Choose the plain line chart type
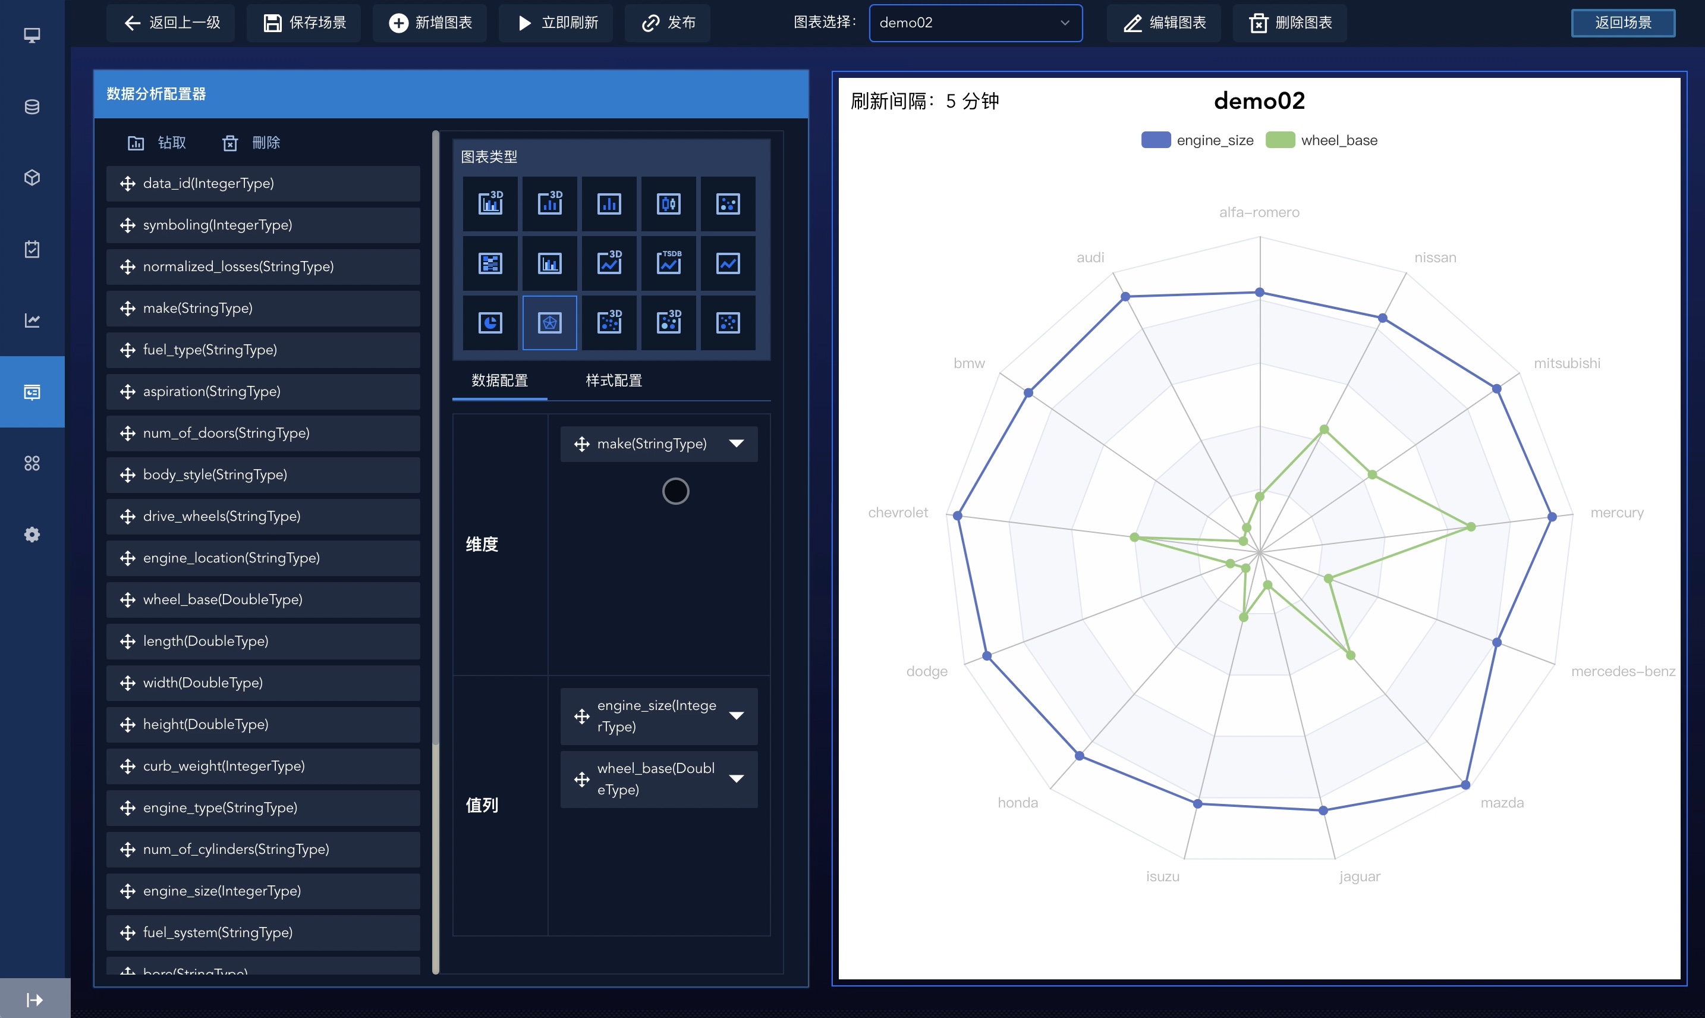1705x1018 pixels. point(728,263)
